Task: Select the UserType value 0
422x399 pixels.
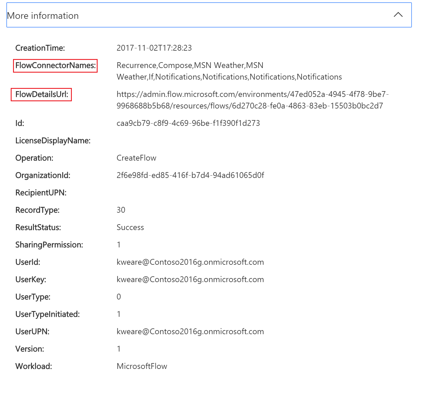Action: [118, 297]
